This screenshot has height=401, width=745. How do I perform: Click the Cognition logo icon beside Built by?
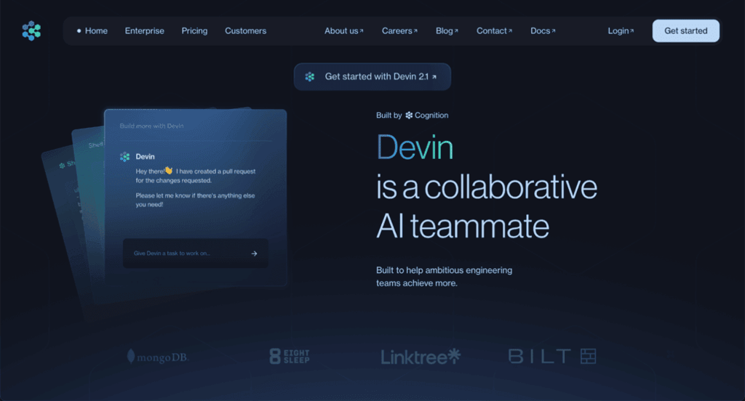[x=409, y=116]
